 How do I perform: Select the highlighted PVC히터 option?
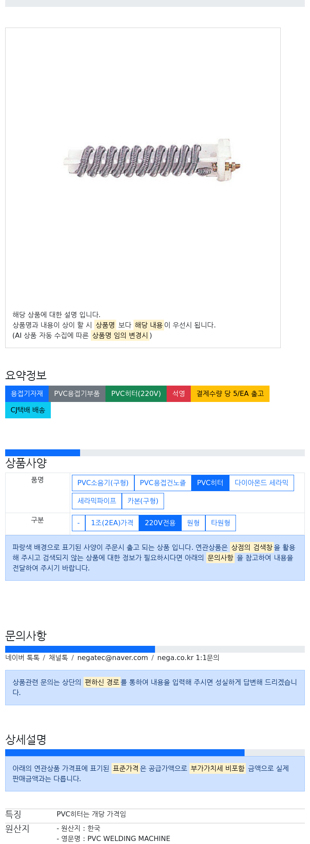coord(210,483)
